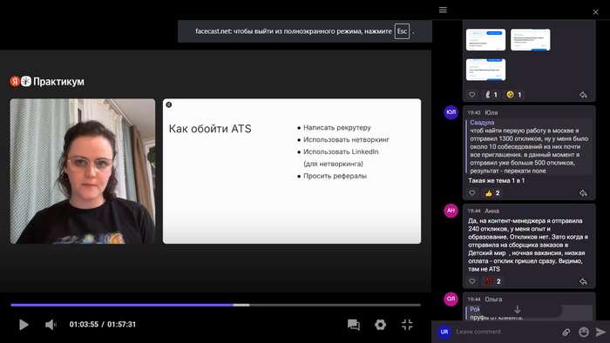Click the small icon on slide corner

point(168,104)
